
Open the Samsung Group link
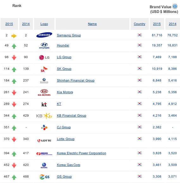pyautogui.click(x=69, y=35)
